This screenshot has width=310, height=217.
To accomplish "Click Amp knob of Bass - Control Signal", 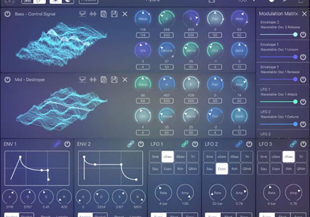I will 239,19.
